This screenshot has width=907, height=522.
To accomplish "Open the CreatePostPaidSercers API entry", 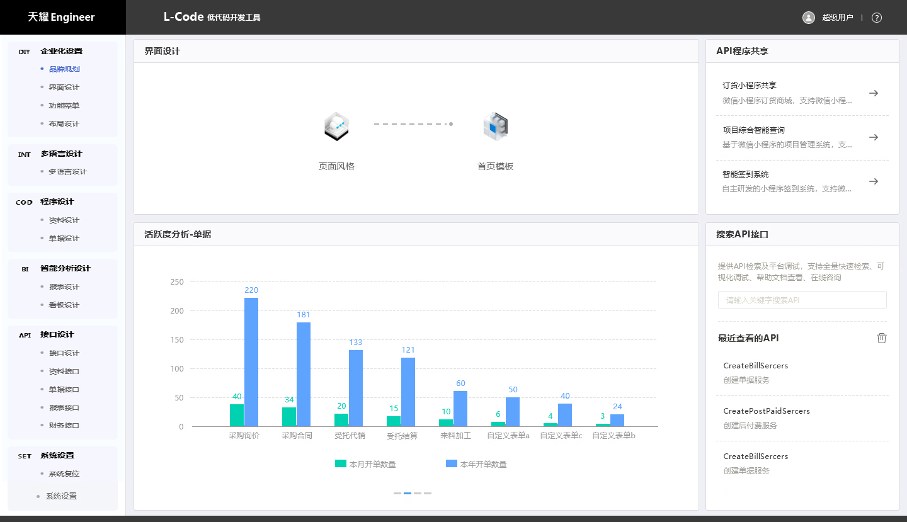I will coord(767,411).
